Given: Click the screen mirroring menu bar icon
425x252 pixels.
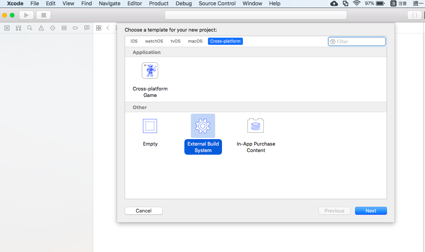Looking at the screenshot, I should 346,3.
